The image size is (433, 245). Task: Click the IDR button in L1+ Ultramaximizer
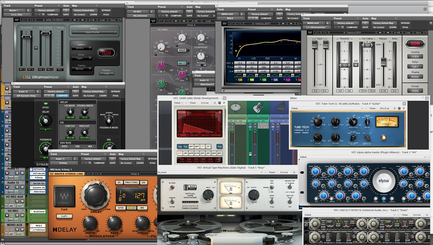pyautogui.click(x=415, y=44)
